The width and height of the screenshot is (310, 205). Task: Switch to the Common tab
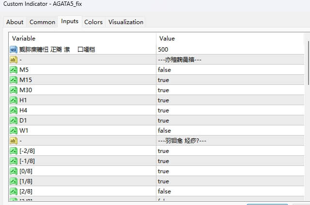click(42, 22)
